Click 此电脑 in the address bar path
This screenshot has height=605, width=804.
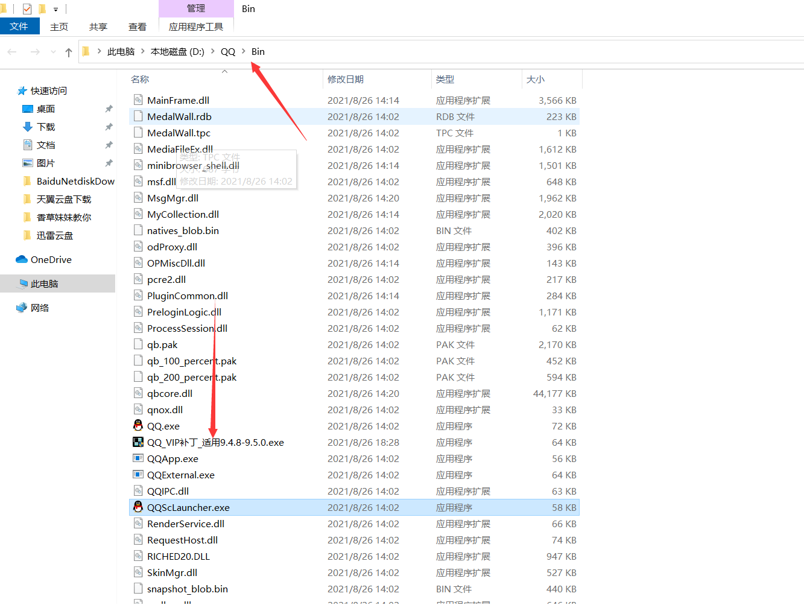pos(121,51)
